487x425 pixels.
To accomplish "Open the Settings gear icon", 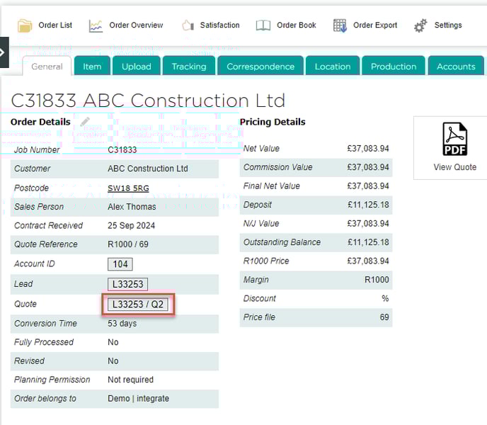I will pyautogui.click(x=420, y=25).
